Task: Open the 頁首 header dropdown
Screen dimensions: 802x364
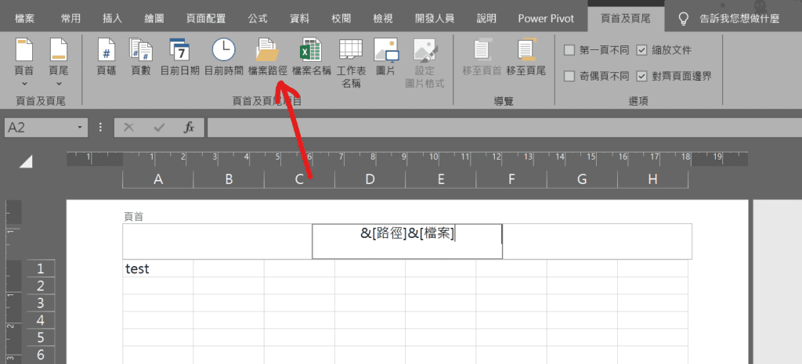Action: tap(24, 62)
